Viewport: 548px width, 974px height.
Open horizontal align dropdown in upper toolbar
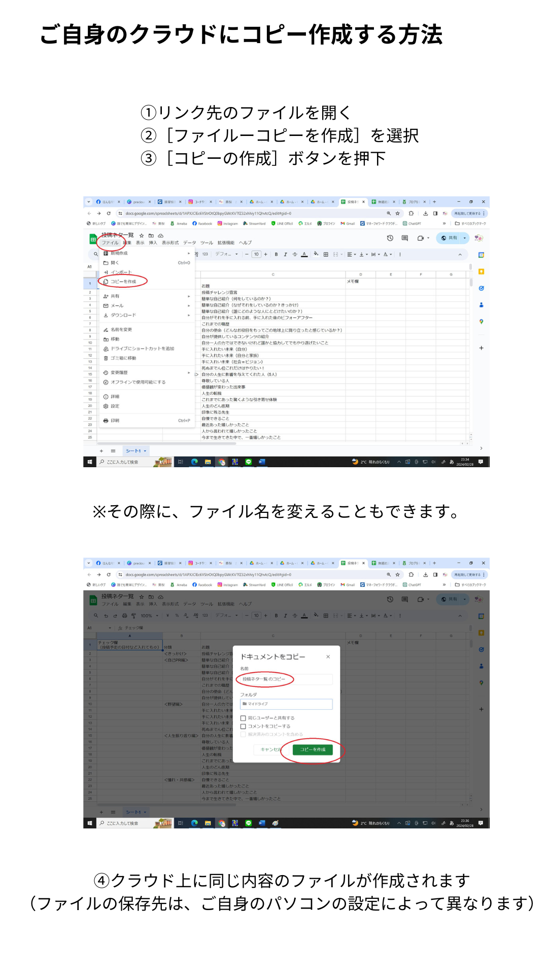(351, 254)
